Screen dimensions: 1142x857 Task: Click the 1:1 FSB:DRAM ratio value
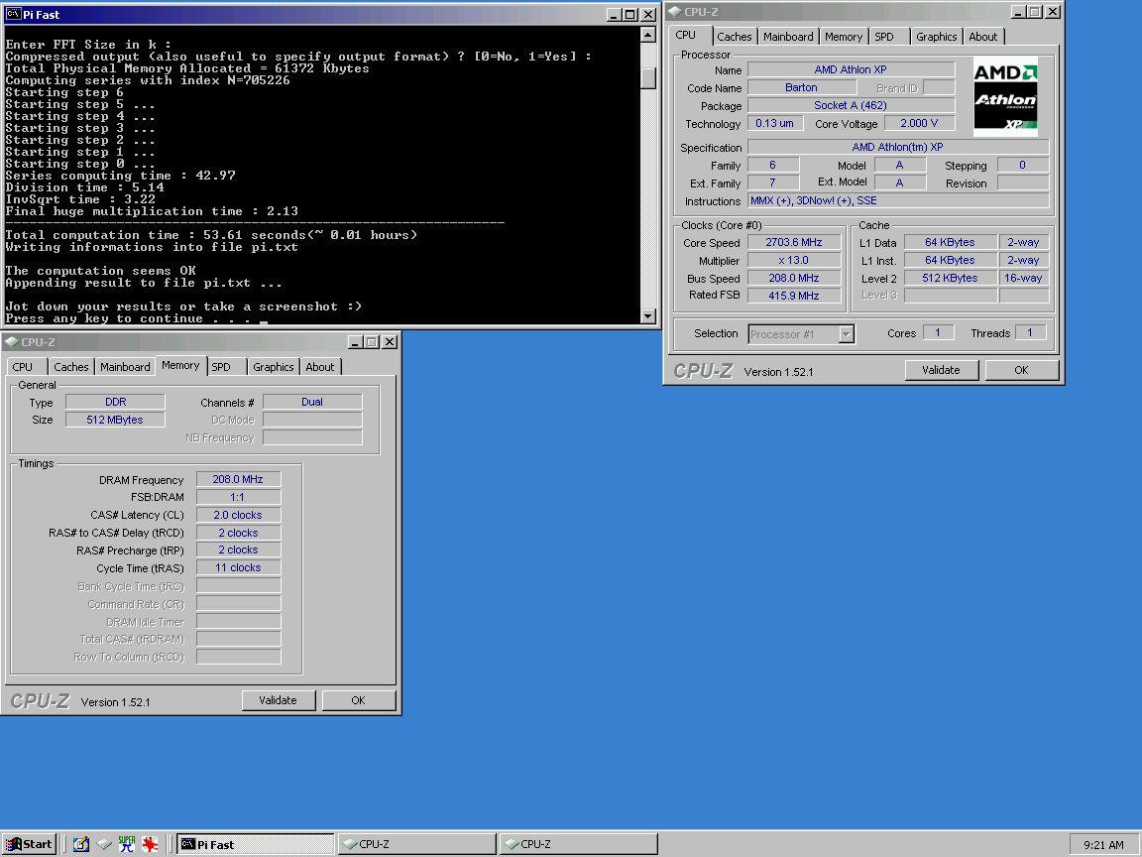click(238, 497)
